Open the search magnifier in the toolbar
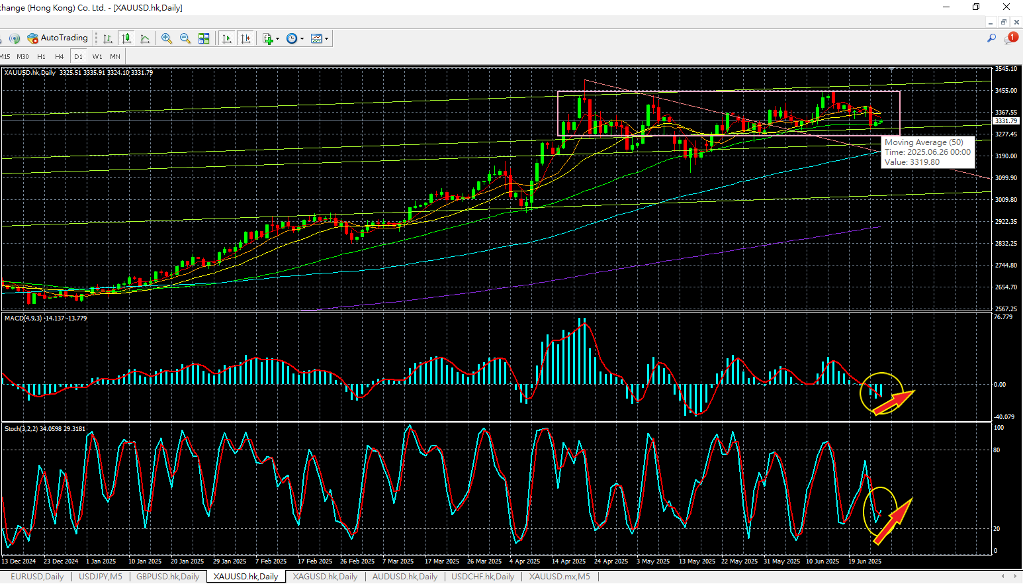This screenshot has width=1023, height=584. coord(991,38)
